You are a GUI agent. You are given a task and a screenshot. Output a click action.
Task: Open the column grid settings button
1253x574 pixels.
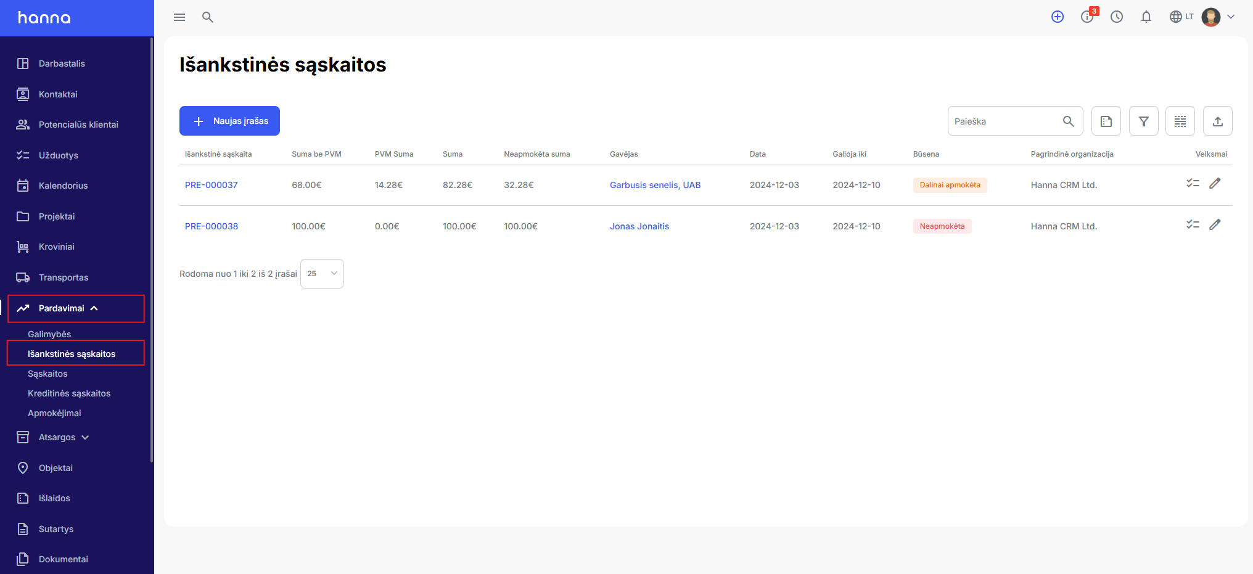[1180, 121]
